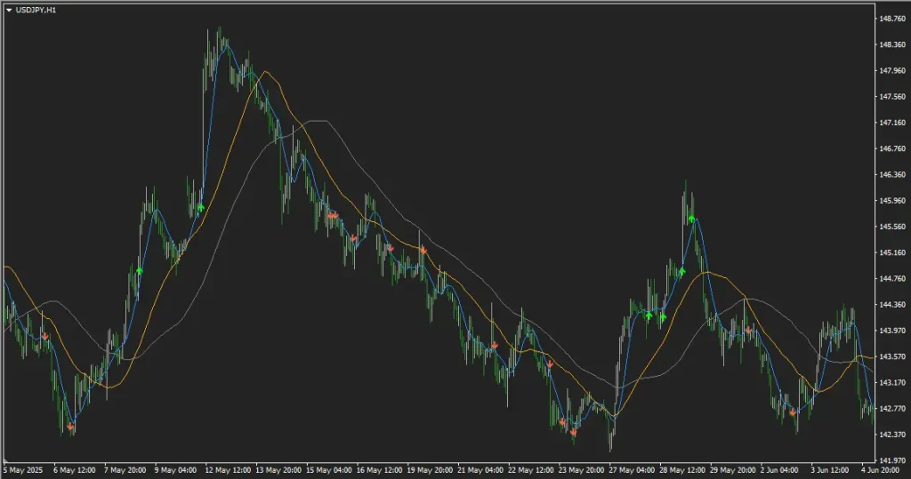
Task: Click the chart shift marker at time axis start
Action: pos(5,462)
